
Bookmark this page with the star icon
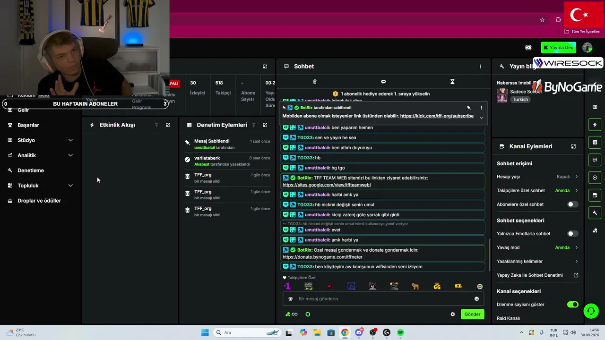(542, 20)
